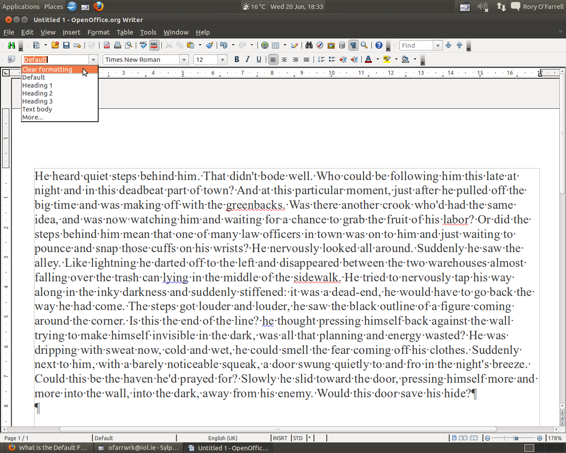Open the Tools menu
The width and height of the screenshot is (566, 453).
[148, 32]
